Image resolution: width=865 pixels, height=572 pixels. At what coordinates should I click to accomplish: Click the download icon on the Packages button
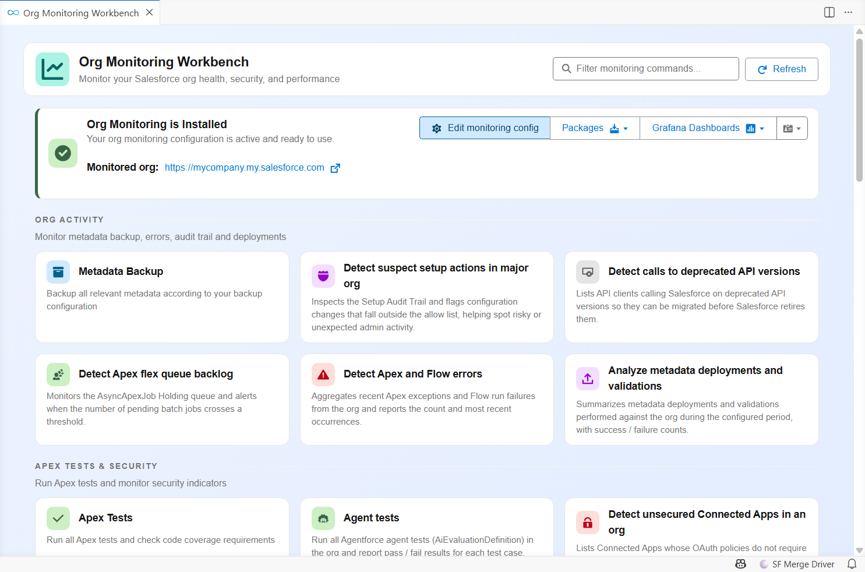point(615,128)
